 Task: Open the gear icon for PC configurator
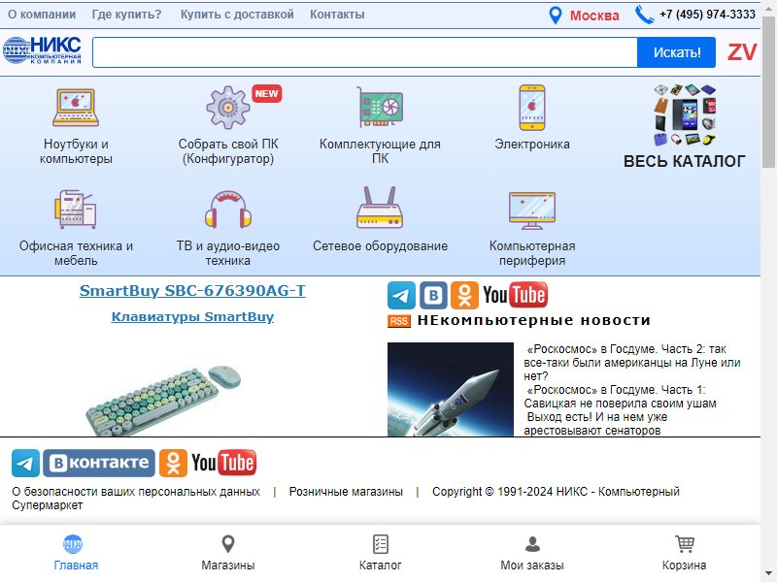[228, 108]
